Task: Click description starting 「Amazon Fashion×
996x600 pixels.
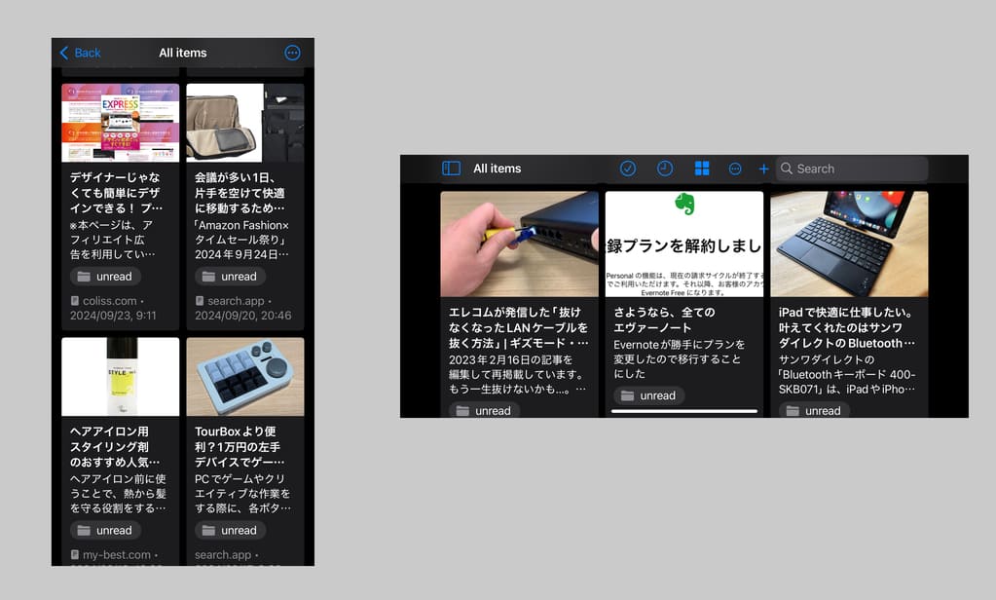Action: click(x=242, y=240)
